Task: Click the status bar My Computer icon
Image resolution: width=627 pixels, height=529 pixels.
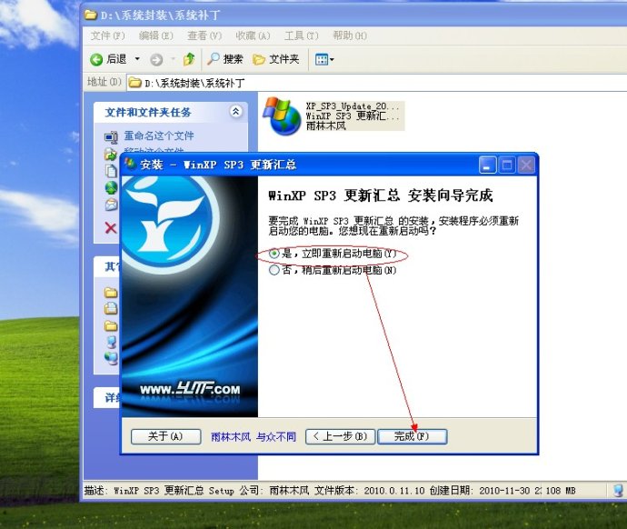Action: click(x=618, y=491)
